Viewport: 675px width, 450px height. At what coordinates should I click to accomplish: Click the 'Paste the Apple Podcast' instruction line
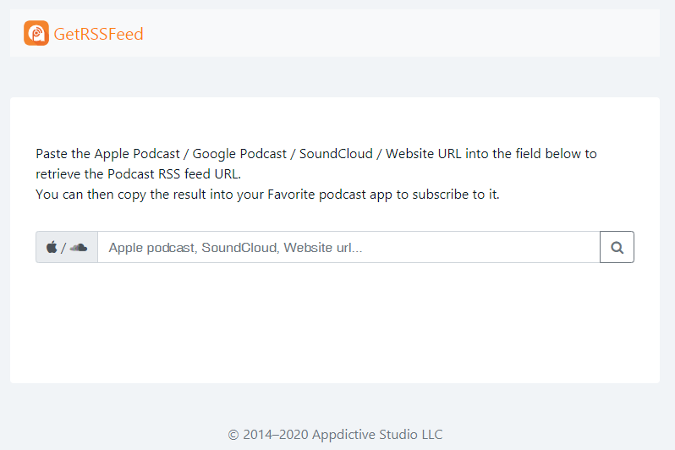(x=316, y=154)
